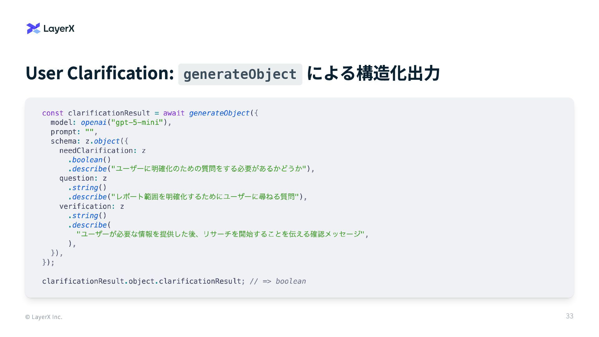
Task: Click the "User Clarification:" heading text
Action: (x=100, y=73)
